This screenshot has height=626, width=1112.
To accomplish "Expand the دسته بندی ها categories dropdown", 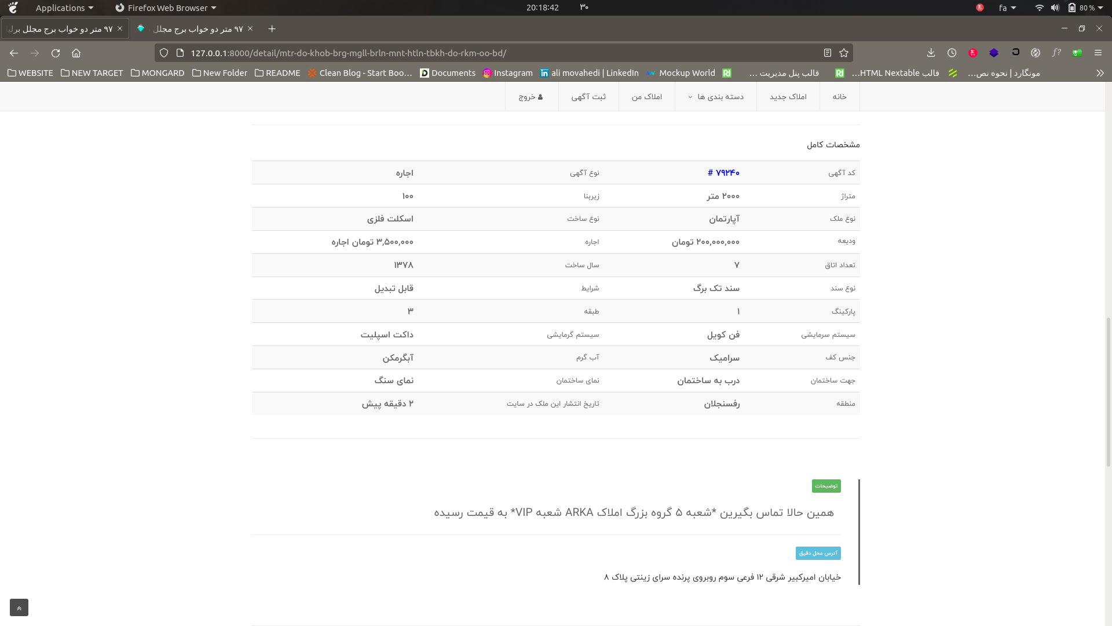I will [716, 96].
